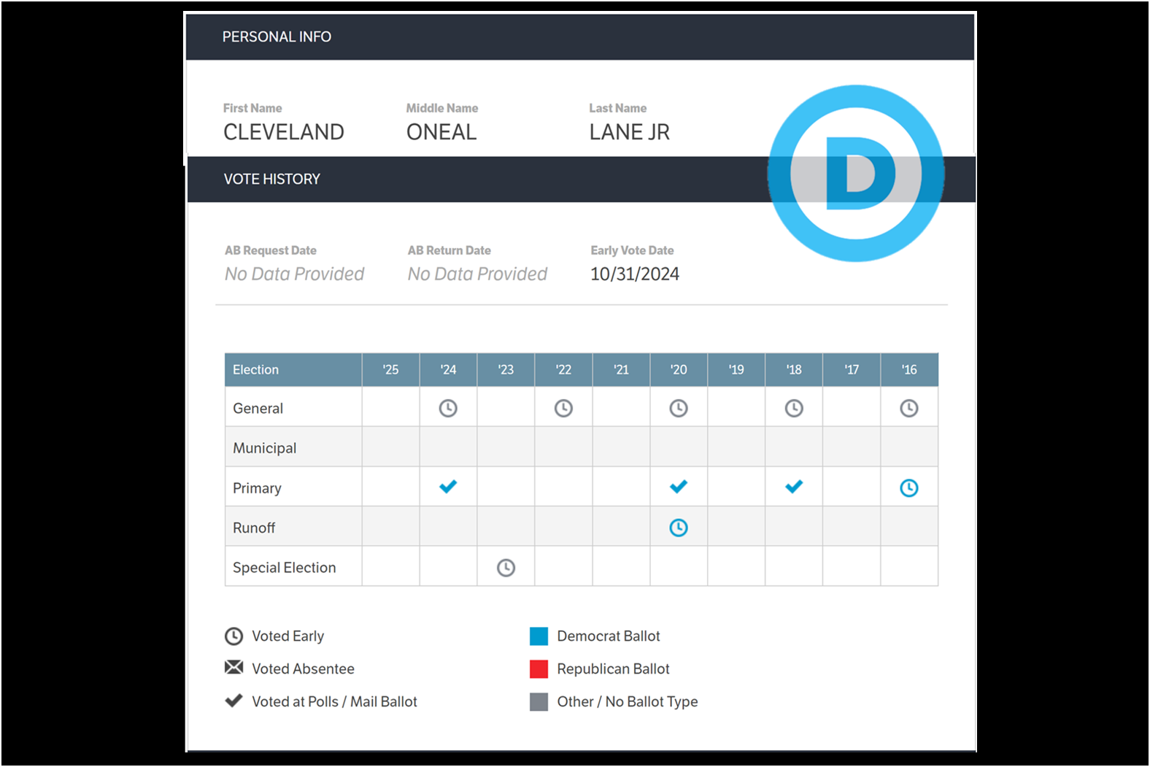Click the Municipal row label

coord(264,448)
